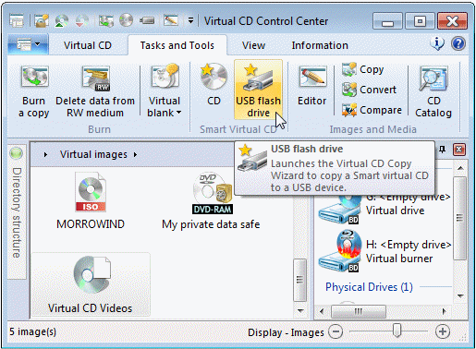Click zoom in plus button
This screenshot has height=349, width=476.
click(443, 331)
